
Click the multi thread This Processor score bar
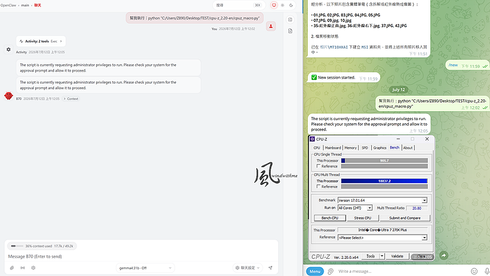[384, 181]
